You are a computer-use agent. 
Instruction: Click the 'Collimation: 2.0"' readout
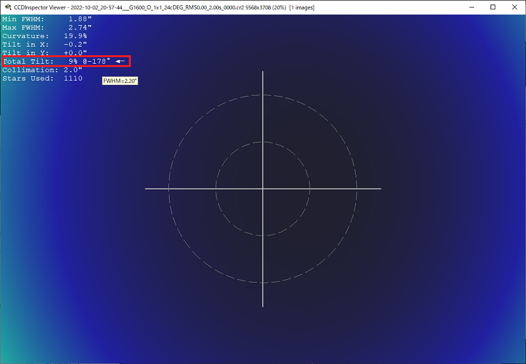click(42, 70)
